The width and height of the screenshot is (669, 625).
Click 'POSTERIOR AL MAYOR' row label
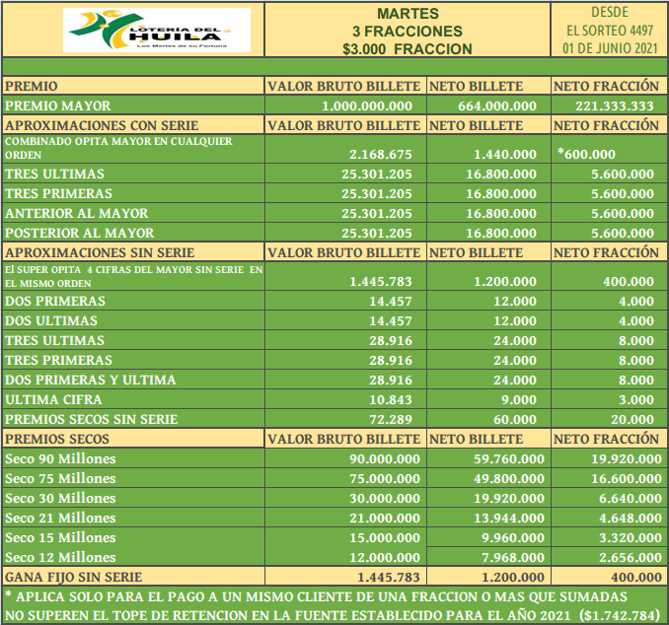coord(79,233)
